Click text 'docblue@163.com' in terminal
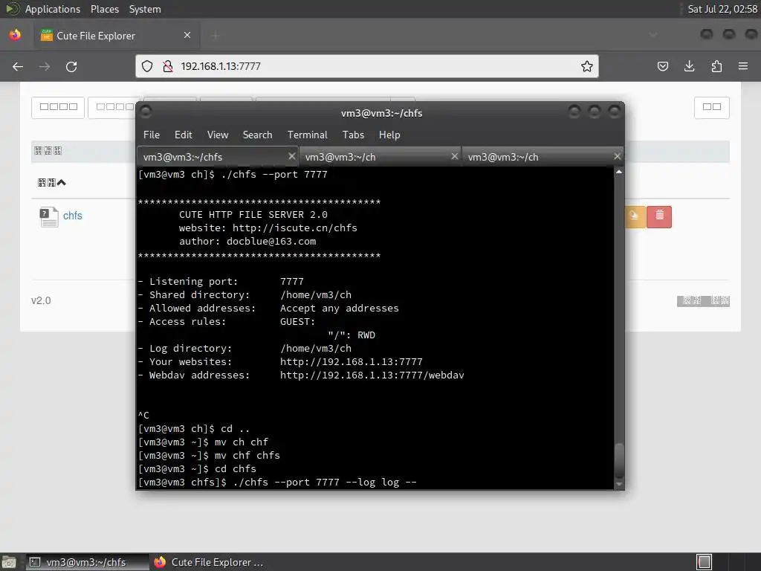The height and width of the screenshot is (571, 761). click(x=271, y=242)
